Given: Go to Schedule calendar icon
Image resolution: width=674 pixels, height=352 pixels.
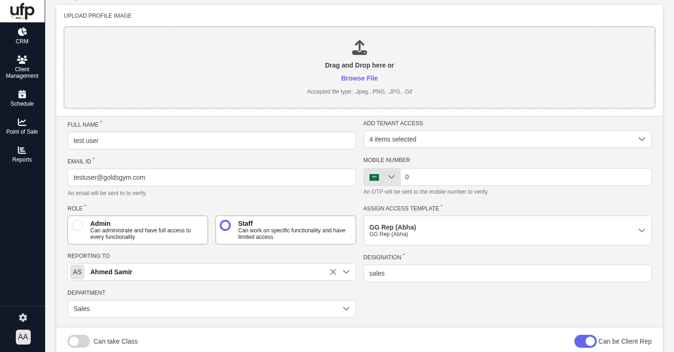Looking at the screenshot, I should coord(22,94).
